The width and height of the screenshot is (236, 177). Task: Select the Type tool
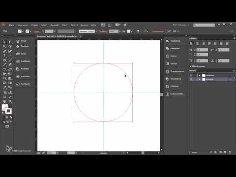(x=4, y=56)
